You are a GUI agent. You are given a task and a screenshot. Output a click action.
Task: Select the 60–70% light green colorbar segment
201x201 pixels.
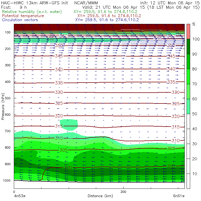tap(188, 91)
